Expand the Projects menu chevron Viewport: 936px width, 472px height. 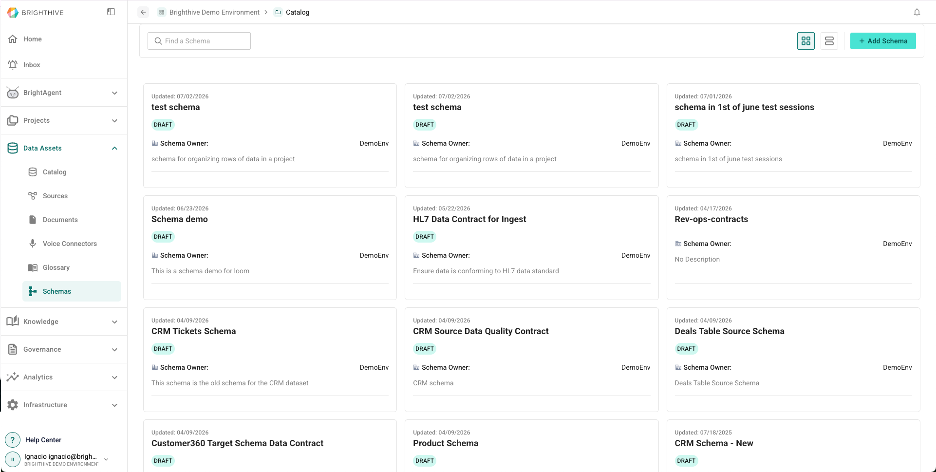point(114,120)
